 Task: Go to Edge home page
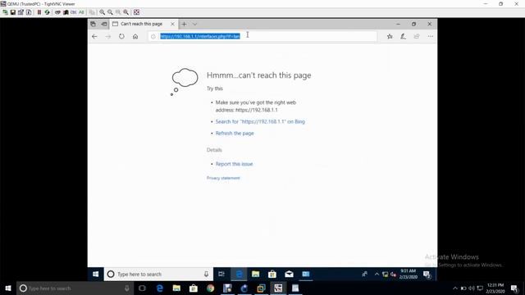click(x=135, y=36)
